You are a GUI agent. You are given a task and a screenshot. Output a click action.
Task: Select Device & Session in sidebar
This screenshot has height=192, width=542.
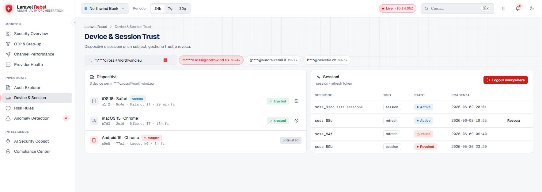click(x=37, y=98)
